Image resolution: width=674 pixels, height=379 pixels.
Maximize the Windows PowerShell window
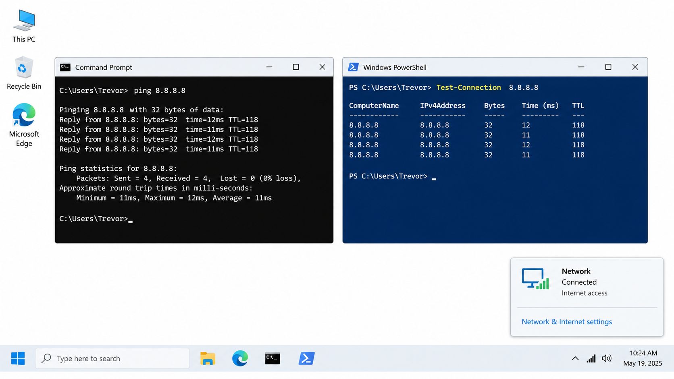608,67
